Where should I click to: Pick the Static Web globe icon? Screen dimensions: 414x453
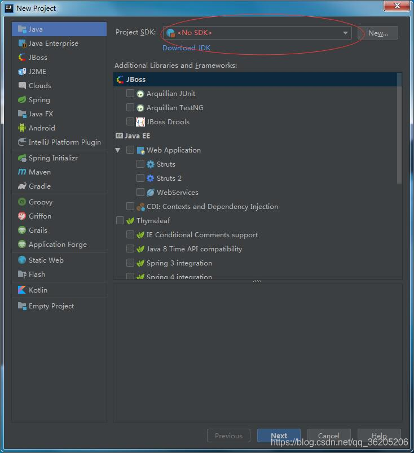point(22,260)
